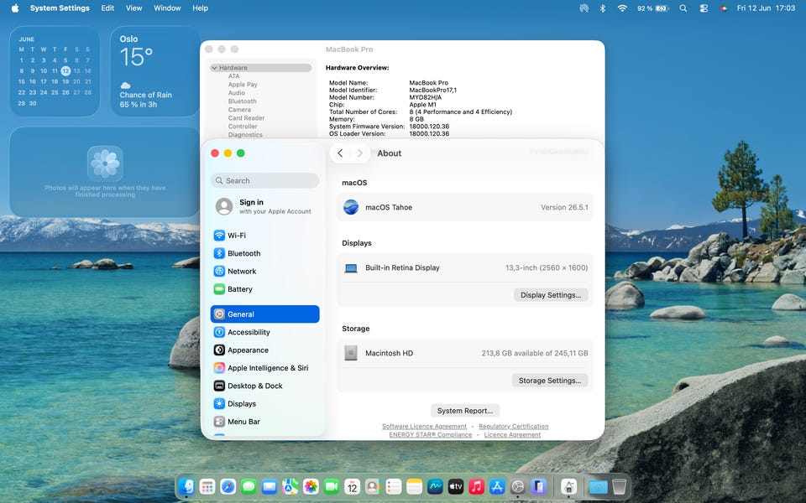Open Photos app from the Dock
This screenshot has width=806, height=503.
(x=311, y=486)
